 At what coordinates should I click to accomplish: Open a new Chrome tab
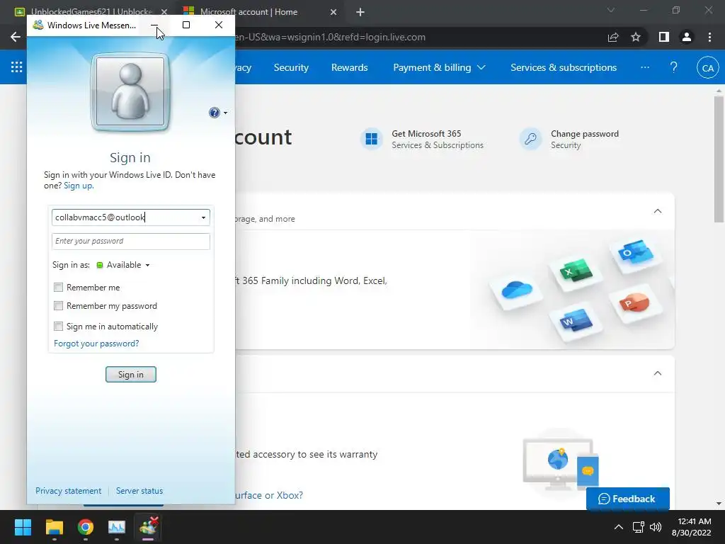pyautogui.click(x=360, y=12)
